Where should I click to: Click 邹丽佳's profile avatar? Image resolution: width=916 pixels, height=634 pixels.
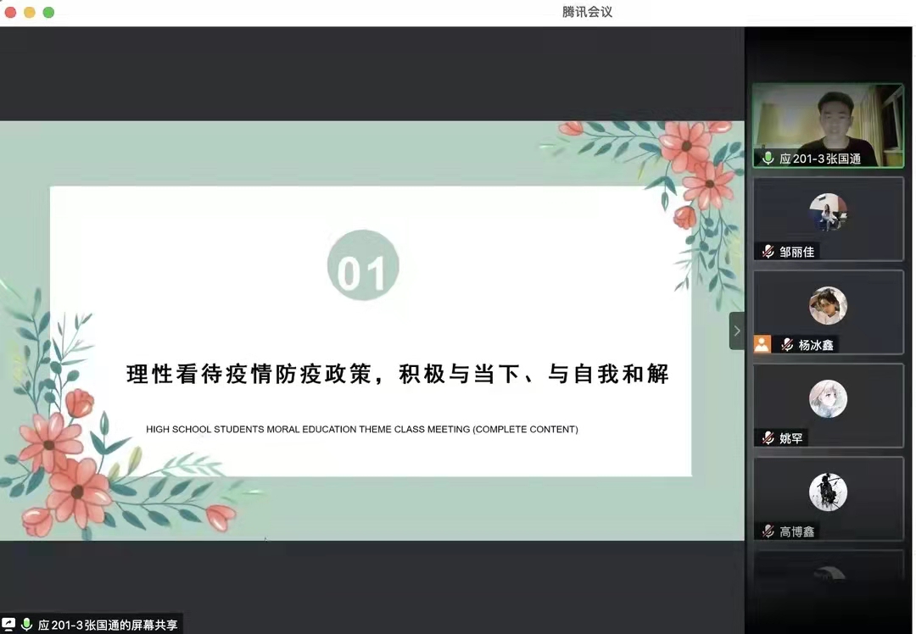point(828,213)
